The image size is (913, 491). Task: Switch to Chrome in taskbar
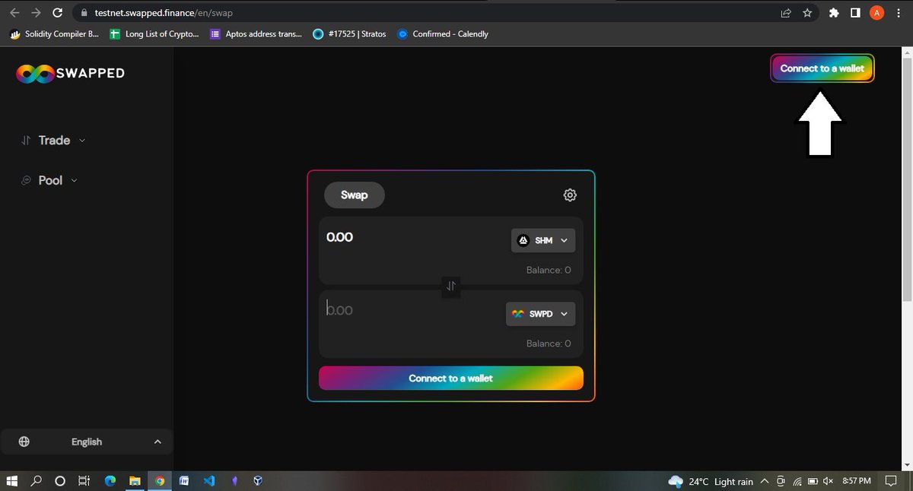pyautogui.click(x=160, y=481)
